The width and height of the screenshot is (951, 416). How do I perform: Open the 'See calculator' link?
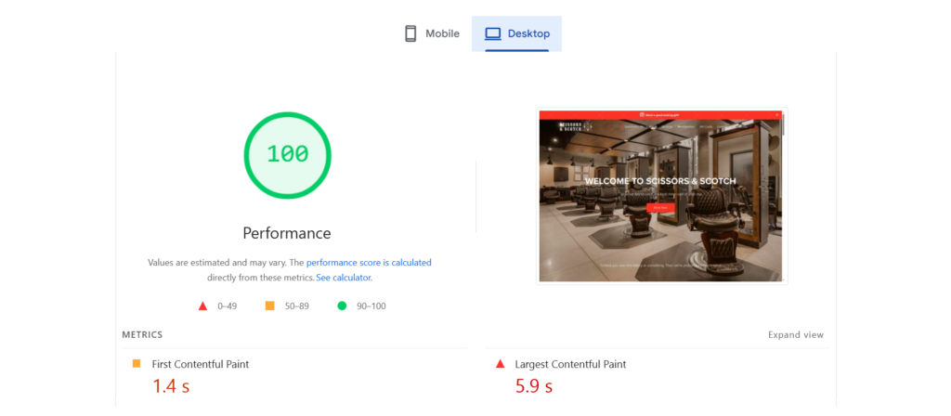tap(344, 278)
